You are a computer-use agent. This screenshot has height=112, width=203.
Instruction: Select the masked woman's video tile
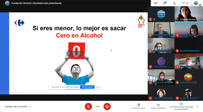(x=161, y=77)
